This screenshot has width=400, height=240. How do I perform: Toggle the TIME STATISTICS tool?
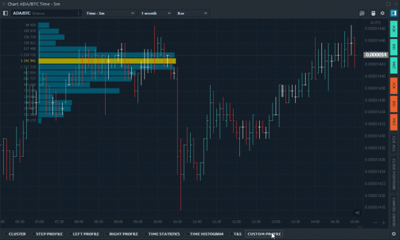162,234
